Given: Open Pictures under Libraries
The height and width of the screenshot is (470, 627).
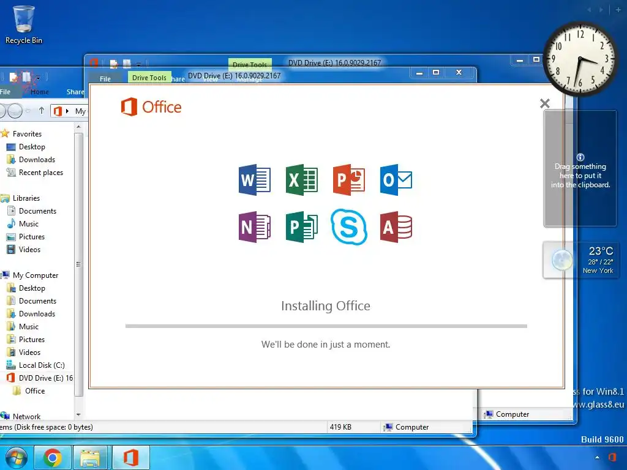Looking at the screenshot, I should (26, 237).
